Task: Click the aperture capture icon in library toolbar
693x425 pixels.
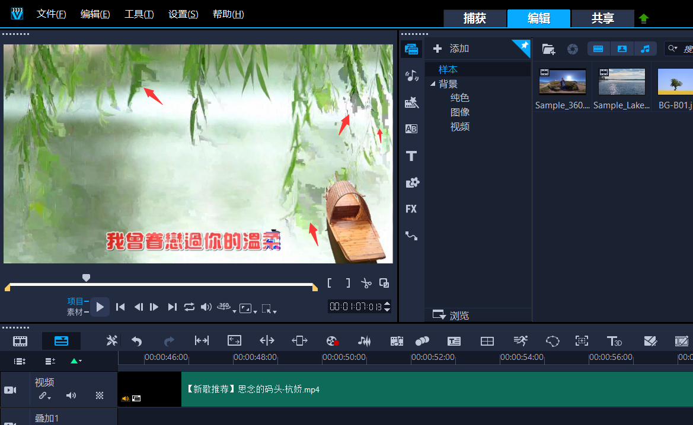Action: [572, 49]
